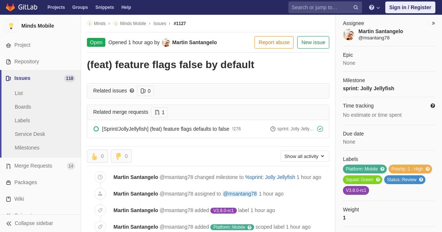
Task: Click the green Open status badge
Action: [x=96, y=42]
